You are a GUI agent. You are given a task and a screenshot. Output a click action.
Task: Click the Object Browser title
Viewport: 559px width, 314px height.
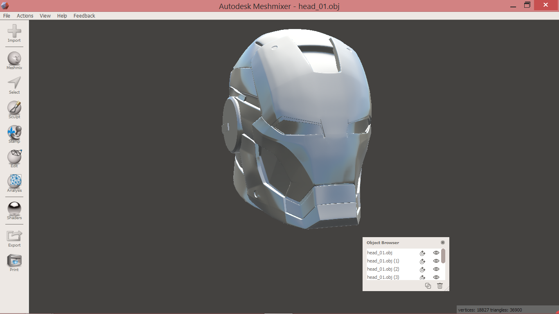coord(383,243)
